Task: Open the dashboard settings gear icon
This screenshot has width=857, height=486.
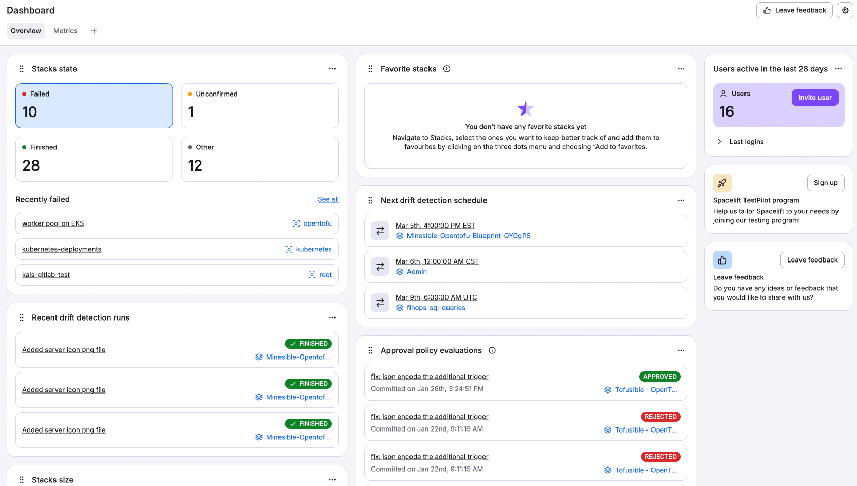Action: (845, 10)
